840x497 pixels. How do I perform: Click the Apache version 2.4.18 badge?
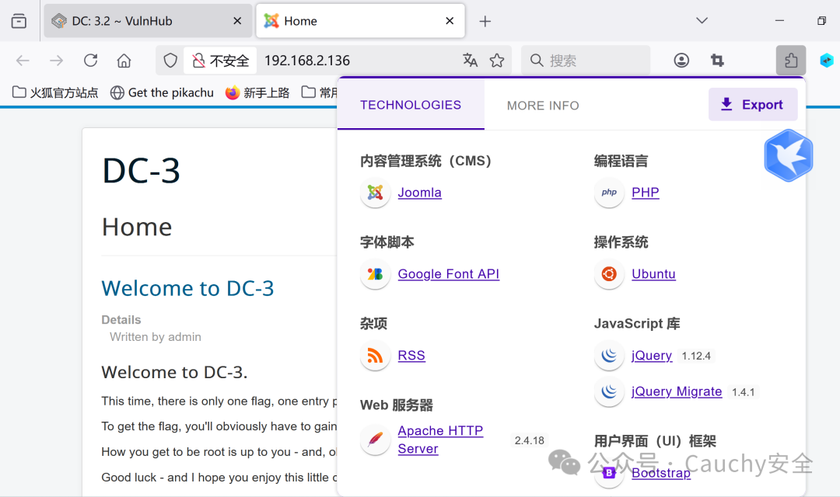click(530, 440)
